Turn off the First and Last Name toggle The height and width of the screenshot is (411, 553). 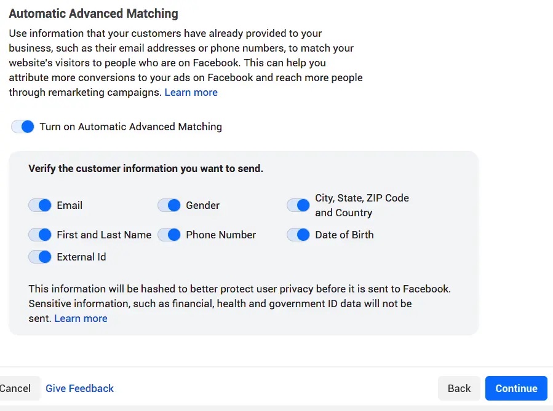pos(40,235)
